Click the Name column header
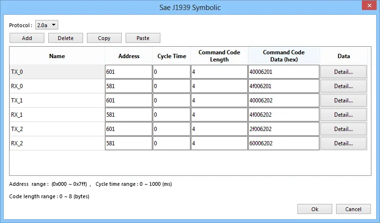The width and height of the screenshot is (380, 223). point(57,56)
